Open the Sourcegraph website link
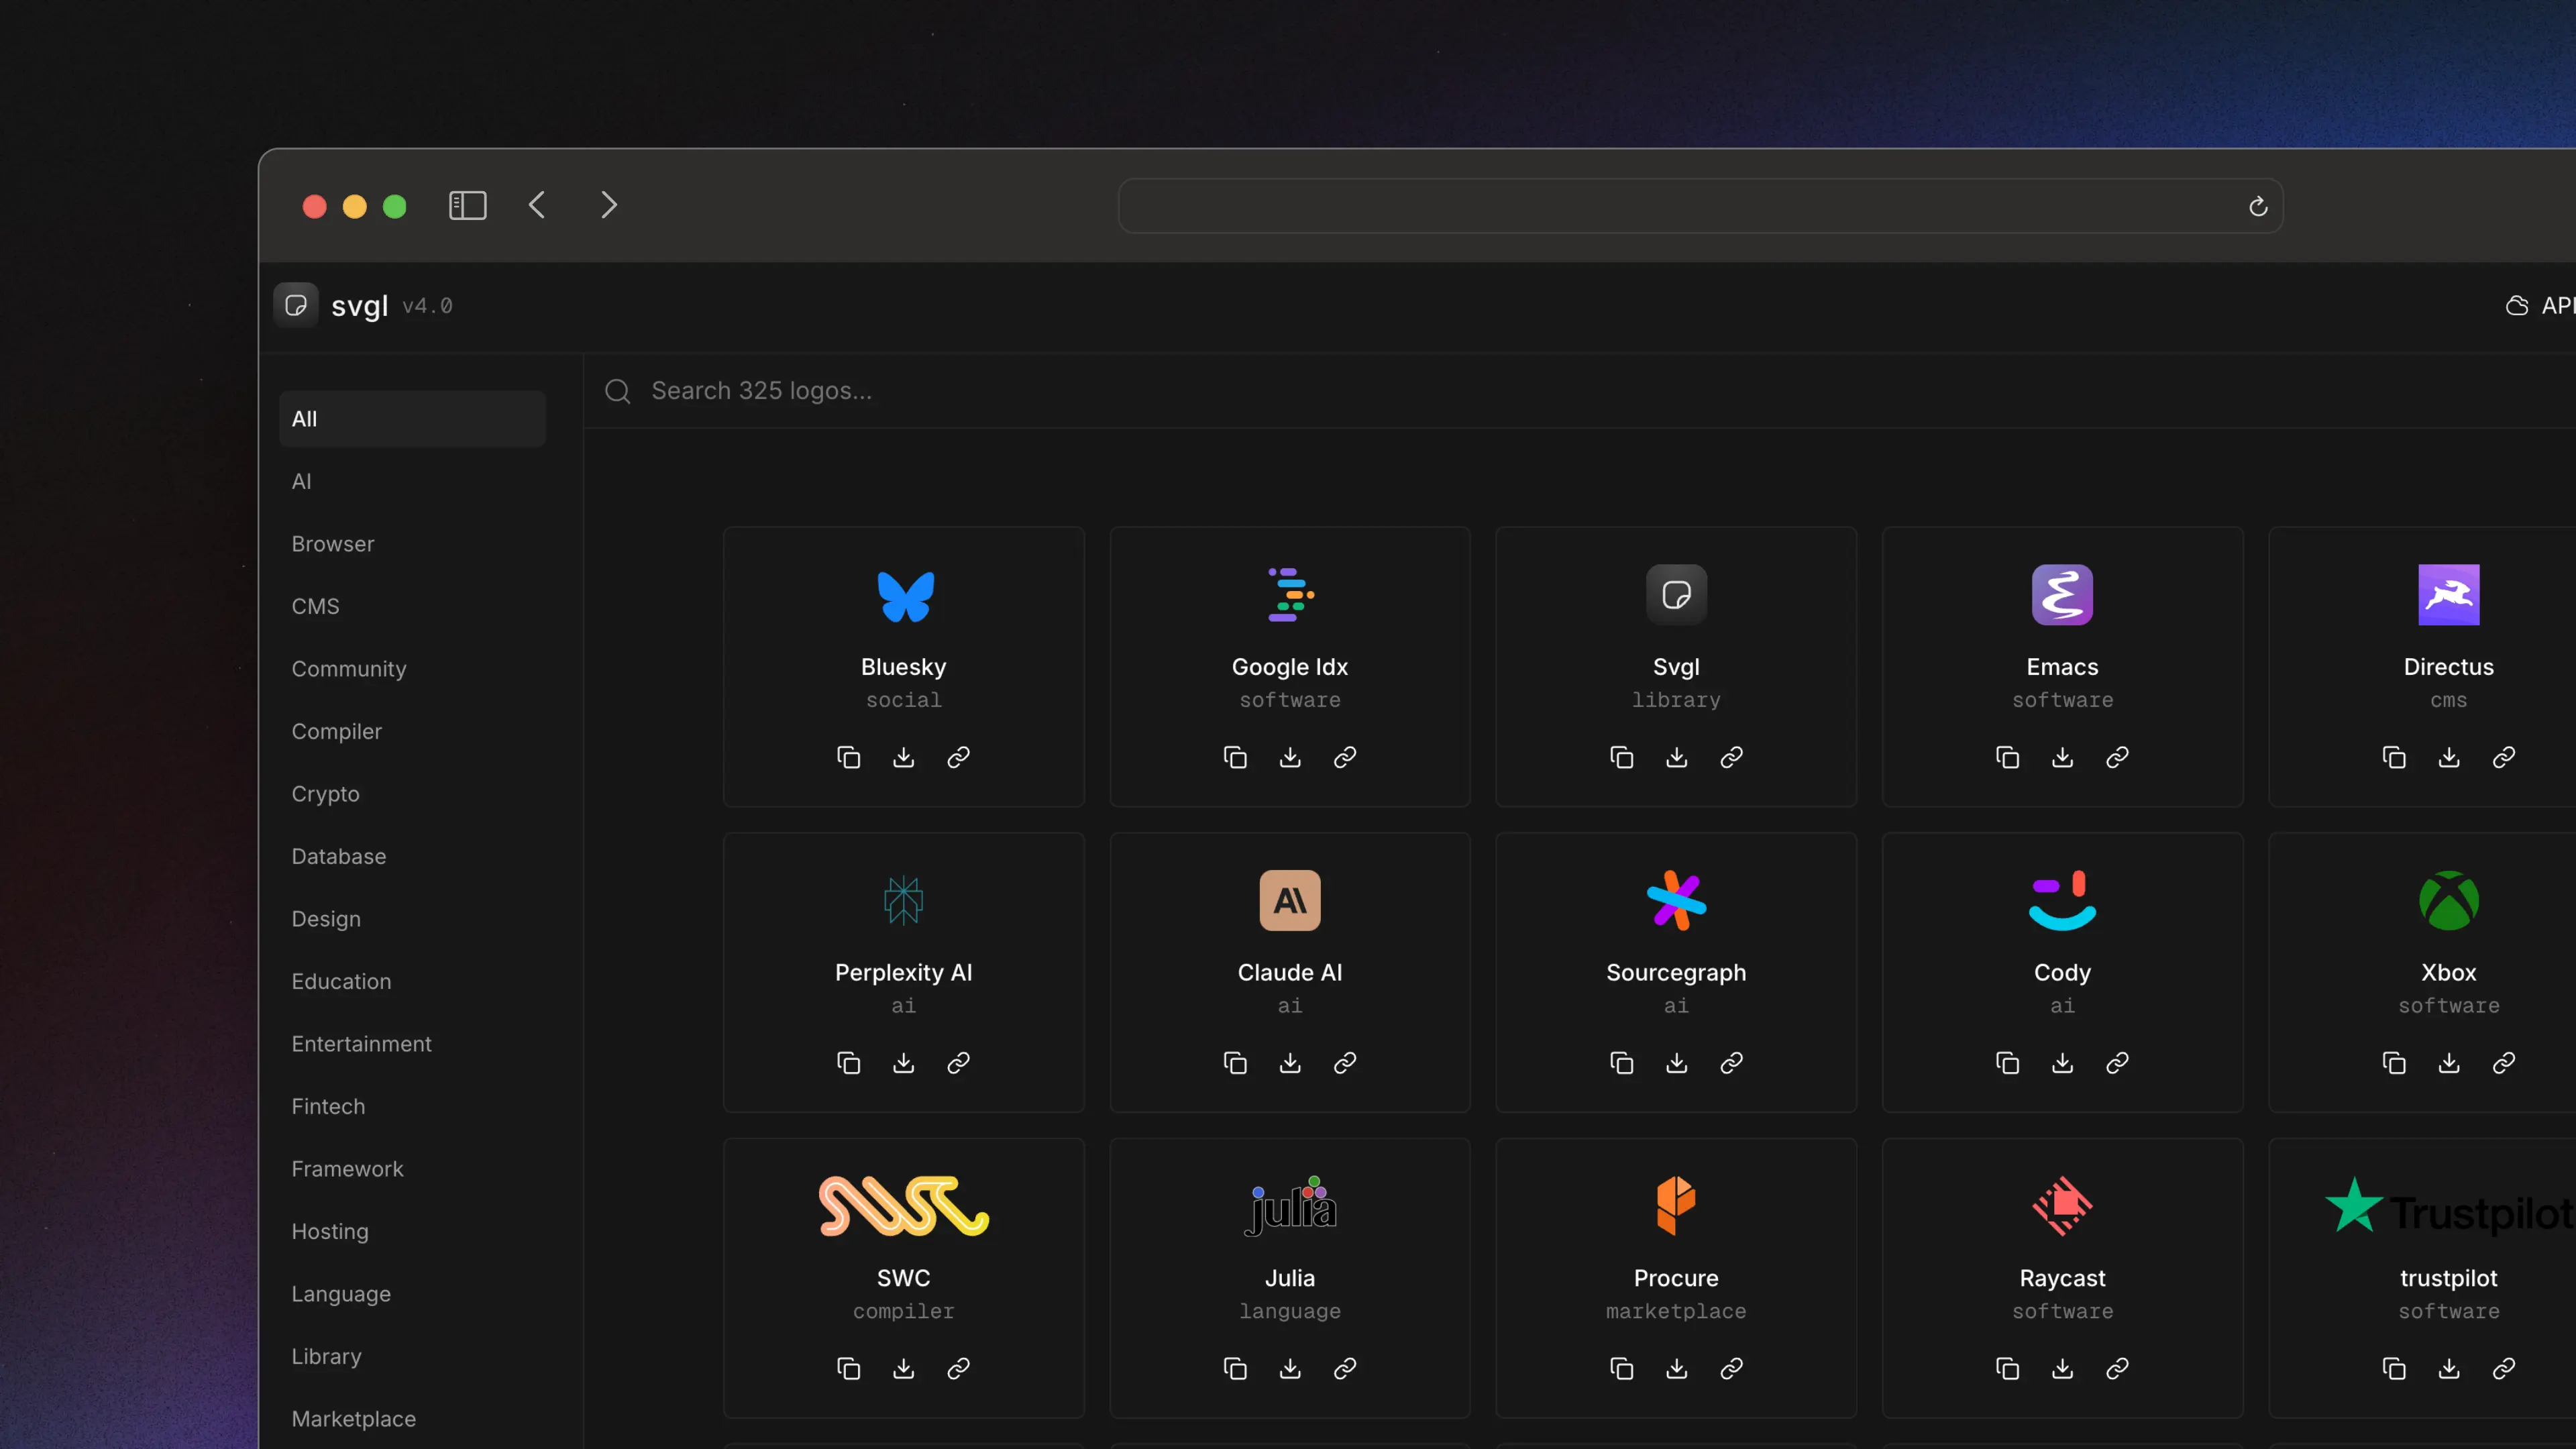2576x1449 pixels. click(x=1731, y=1062)
